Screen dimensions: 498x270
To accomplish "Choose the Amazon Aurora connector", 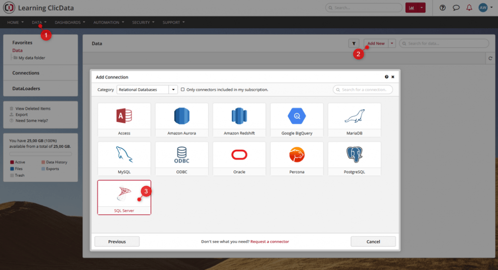I will click(182, 120).
